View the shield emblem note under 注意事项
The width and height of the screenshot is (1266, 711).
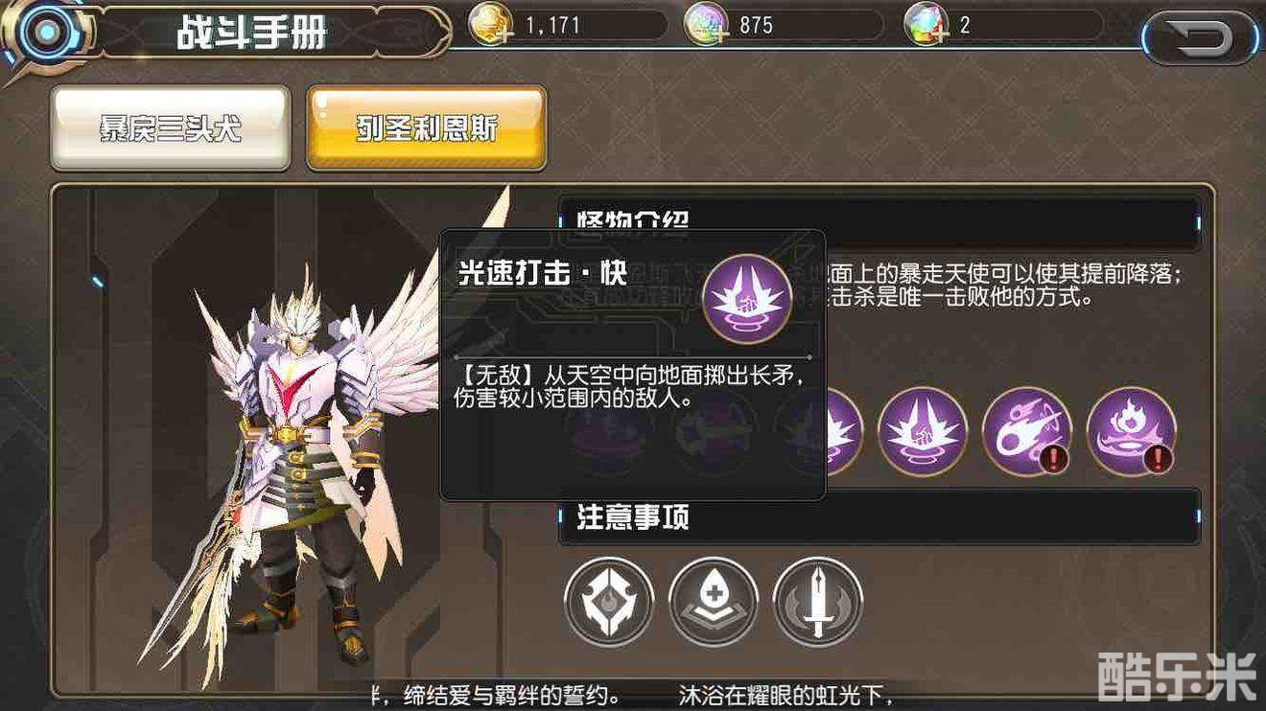[x=609, y=602]
